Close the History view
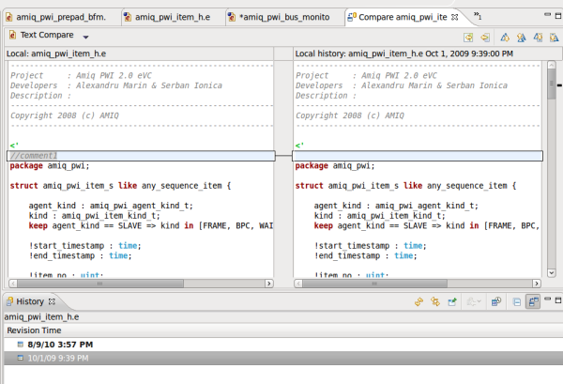This screenshot has height=384, width=563. [x=52, y=301]
